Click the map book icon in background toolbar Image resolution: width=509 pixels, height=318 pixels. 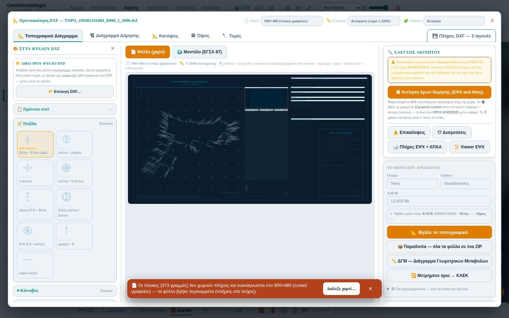click(288, 8)
